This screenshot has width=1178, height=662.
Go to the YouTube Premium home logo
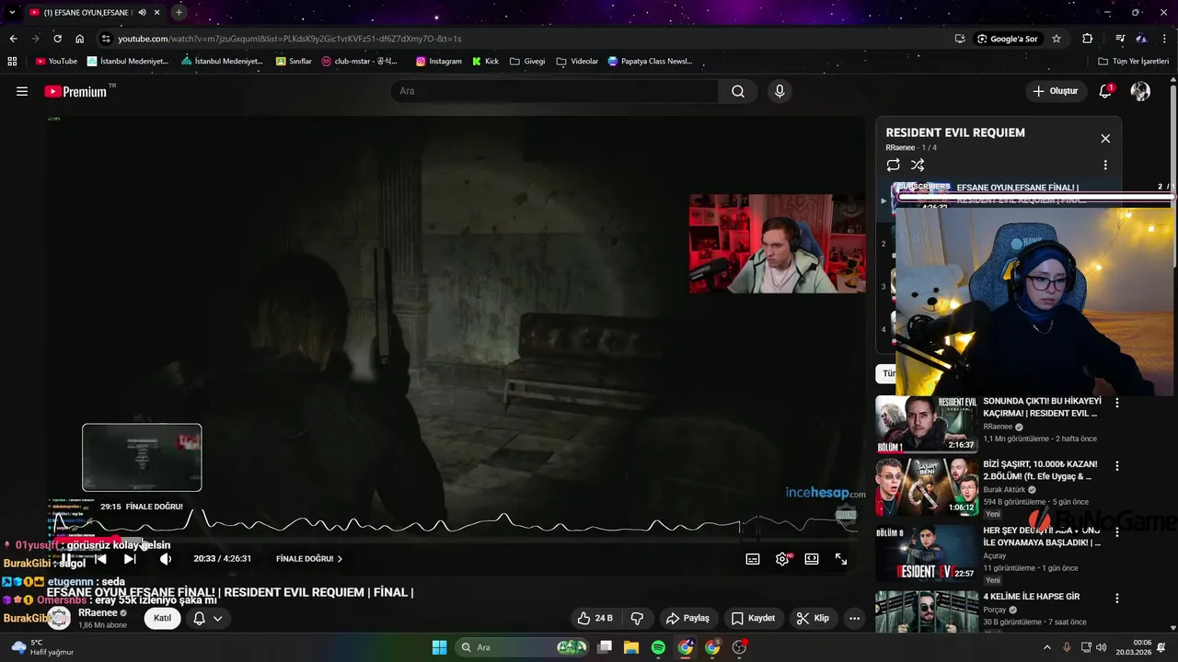point(76,91)
